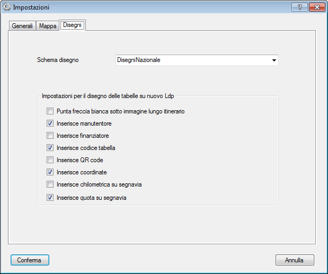The width and height of the screenshot is (328, 274).
Task: Uncheck Inserisce quota su segnavia
Action: pyautogui.click(x=50, y=198)
